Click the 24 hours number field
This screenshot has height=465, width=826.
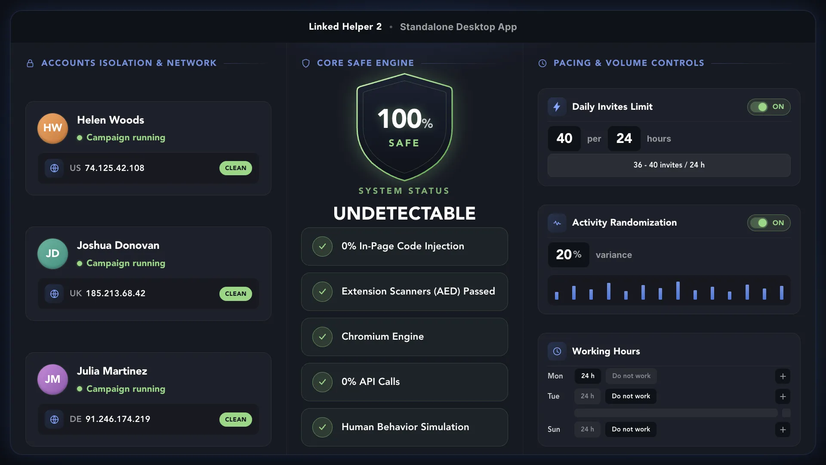624,139
